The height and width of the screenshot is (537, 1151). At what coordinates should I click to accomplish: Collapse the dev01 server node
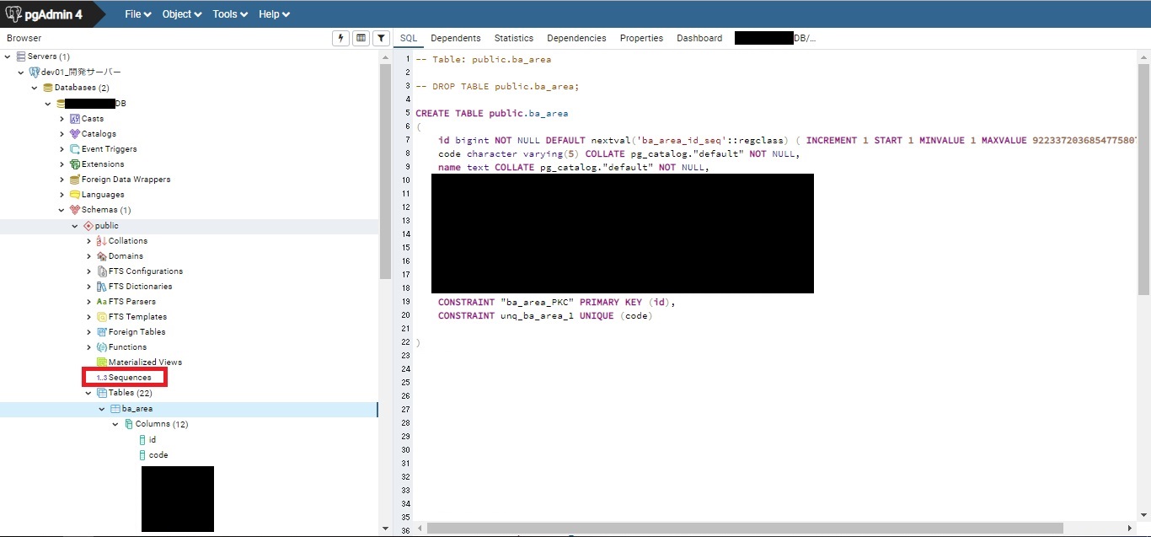(x=21, y=72)
